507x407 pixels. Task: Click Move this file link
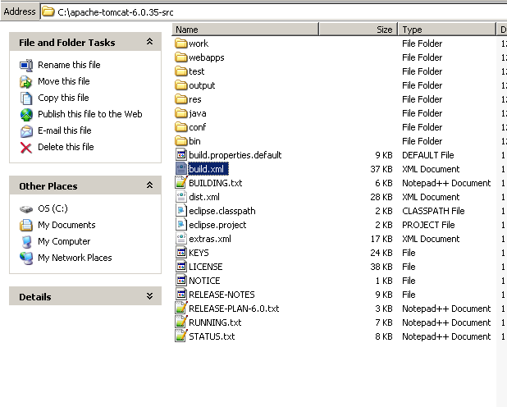(64, 81)
